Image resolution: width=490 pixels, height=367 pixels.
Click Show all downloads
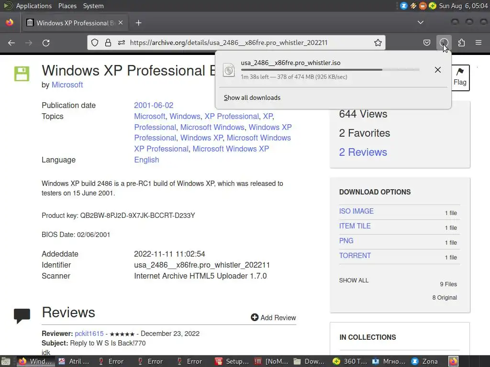pyautogui.click(x=252, y=97)
